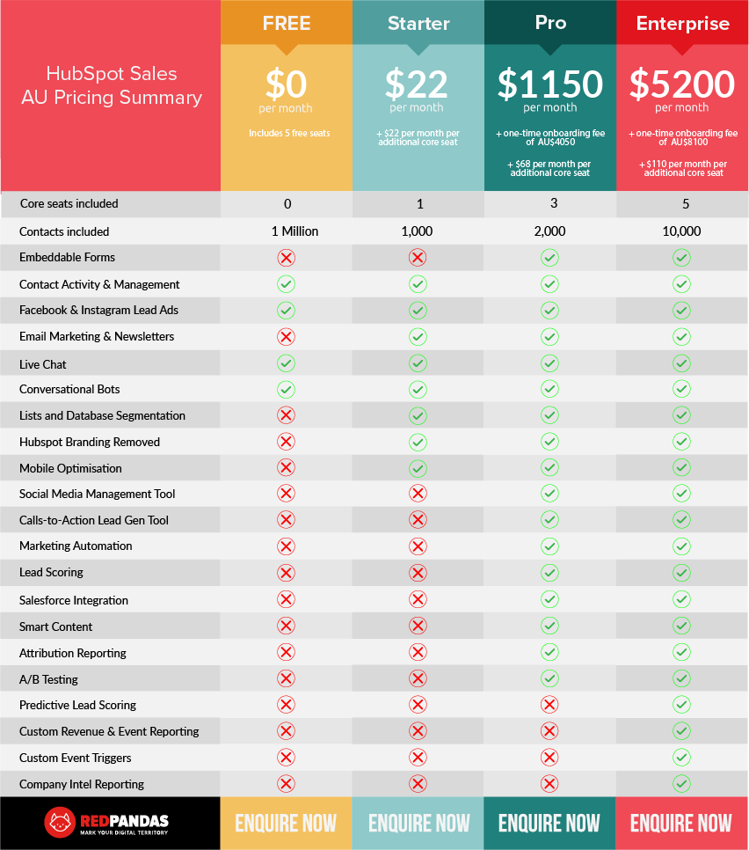
Task: Click the red cross for Email Marketing under Free
Action: coord(286,337)
